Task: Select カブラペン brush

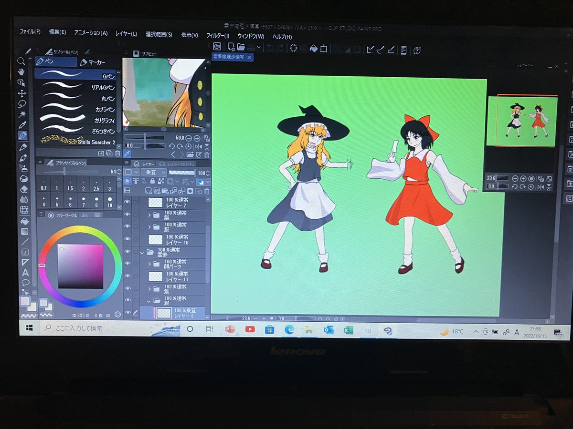Action: tap(75, 109)
